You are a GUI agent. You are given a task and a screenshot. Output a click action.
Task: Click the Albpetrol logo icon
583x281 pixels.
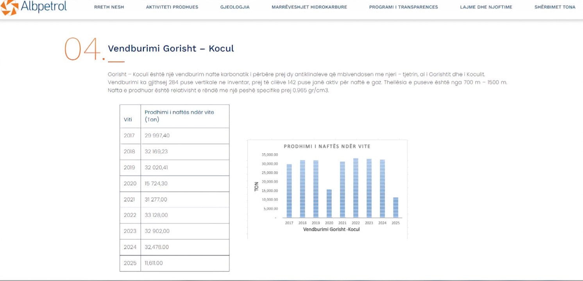pos(9,7)
